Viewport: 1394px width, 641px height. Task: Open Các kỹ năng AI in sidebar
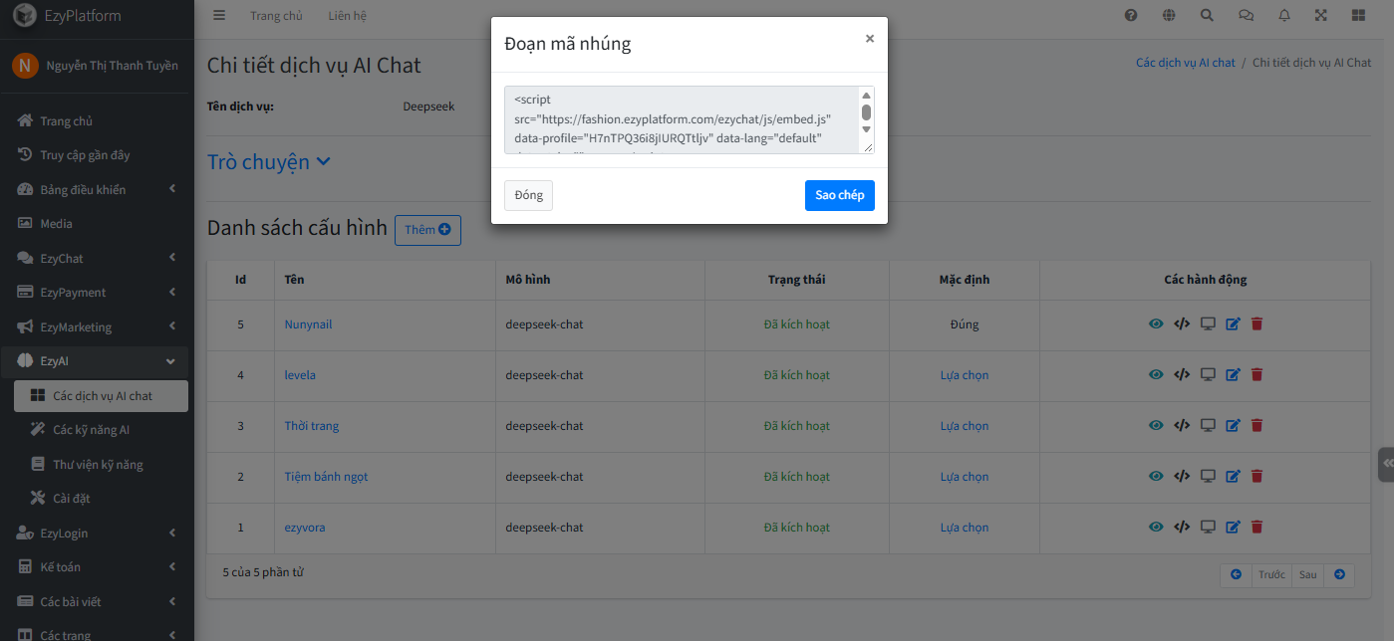101,429
